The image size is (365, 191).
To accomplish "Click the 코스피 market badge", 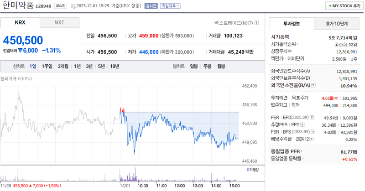I will click(61, 5).
